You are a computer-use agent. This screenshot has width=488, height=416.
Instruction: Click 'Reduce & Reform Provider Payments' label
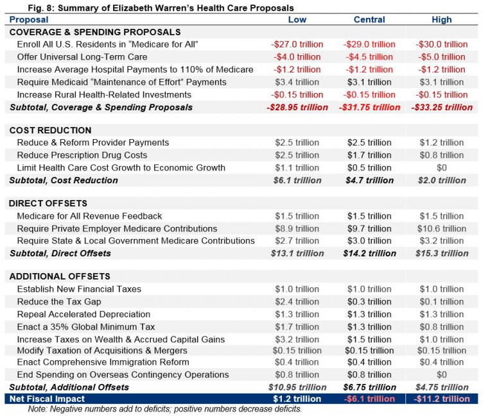pos(93,142)
